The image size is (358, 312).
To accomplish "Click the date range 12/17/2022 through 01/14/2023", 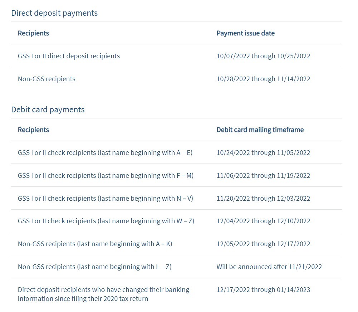I will click(263, 290).
